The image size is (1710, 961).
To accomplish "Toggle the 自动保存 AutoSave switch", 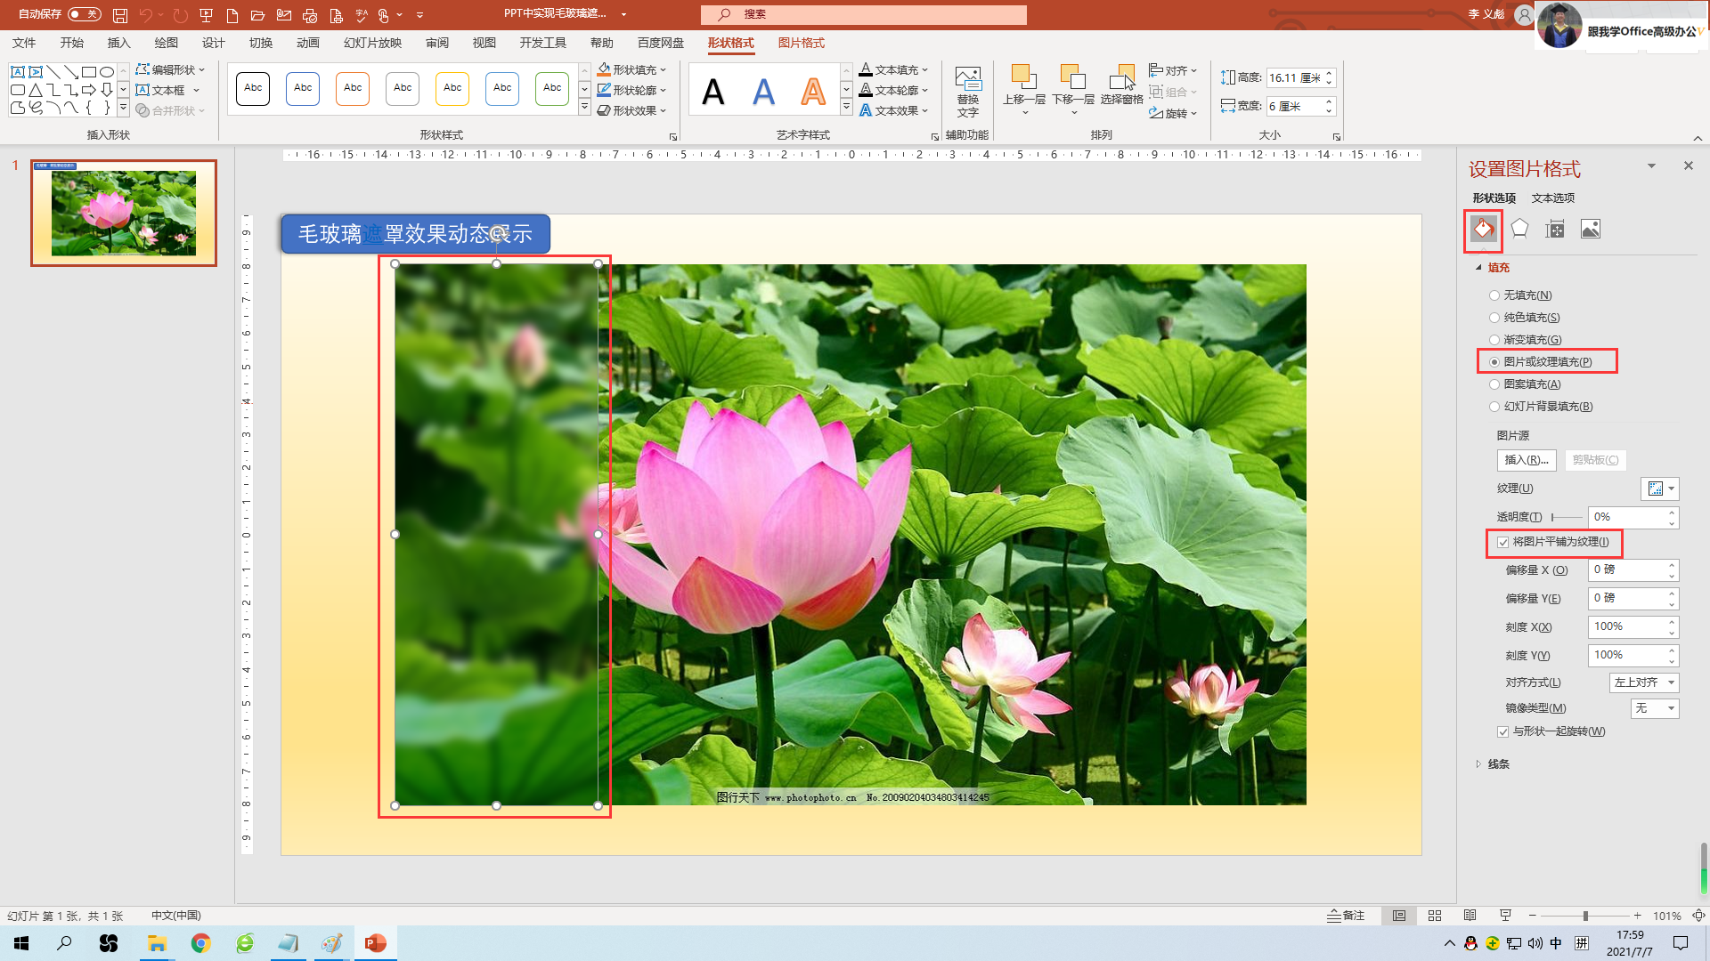I will [x=84, y=14].
